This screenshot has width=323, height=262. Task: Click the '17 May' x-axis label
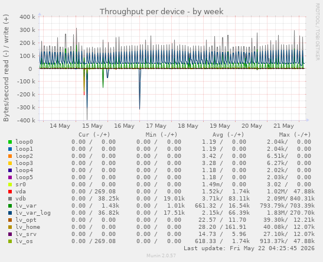click(x=156, y=126)
